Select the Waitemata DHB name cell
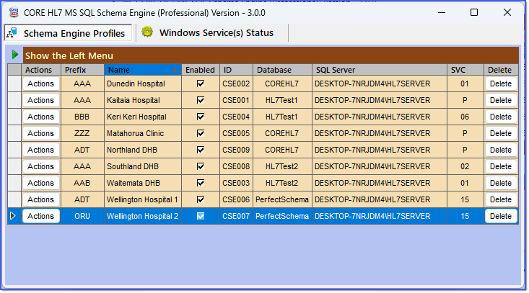The width and height of the screenshot is (529, 293). click(x=143, y=183)
